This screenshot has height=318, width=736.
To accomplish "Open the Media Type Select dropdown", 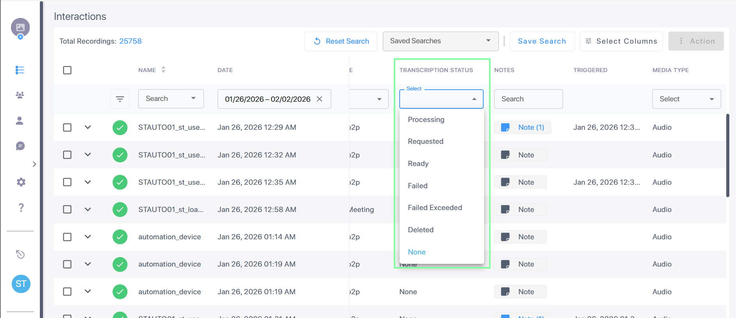I will (x=686, y=99).
